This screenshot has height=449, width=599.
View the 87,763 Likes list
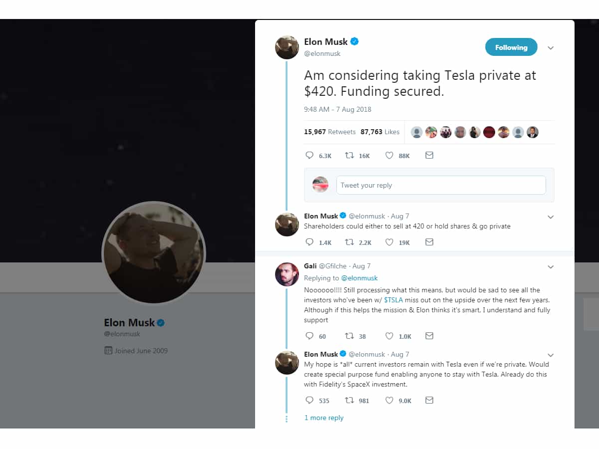[x=380, y=132]
